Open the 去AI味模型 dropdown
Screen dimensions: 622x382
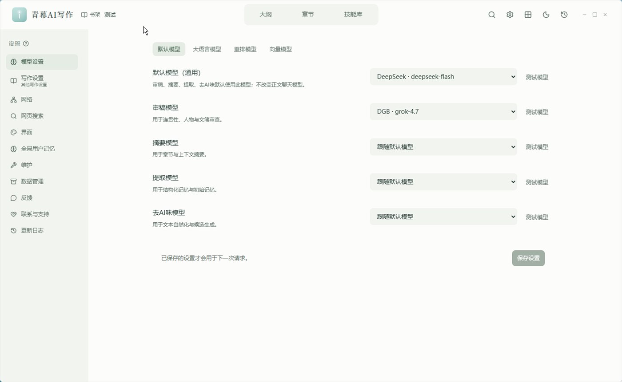(x=443, y=217)
